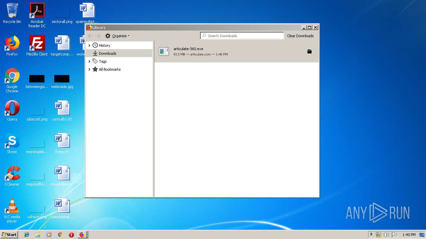Open containing folder for articulate-360.exe
The image size is (426, 239).
(309, 51)
